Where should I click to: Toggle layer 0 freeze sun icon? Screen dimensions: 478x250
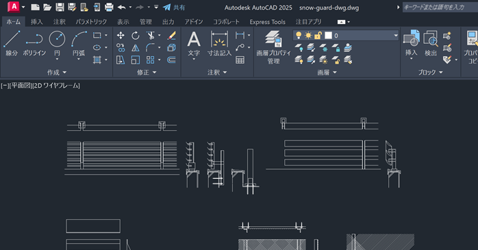click(x=308, y=36)
